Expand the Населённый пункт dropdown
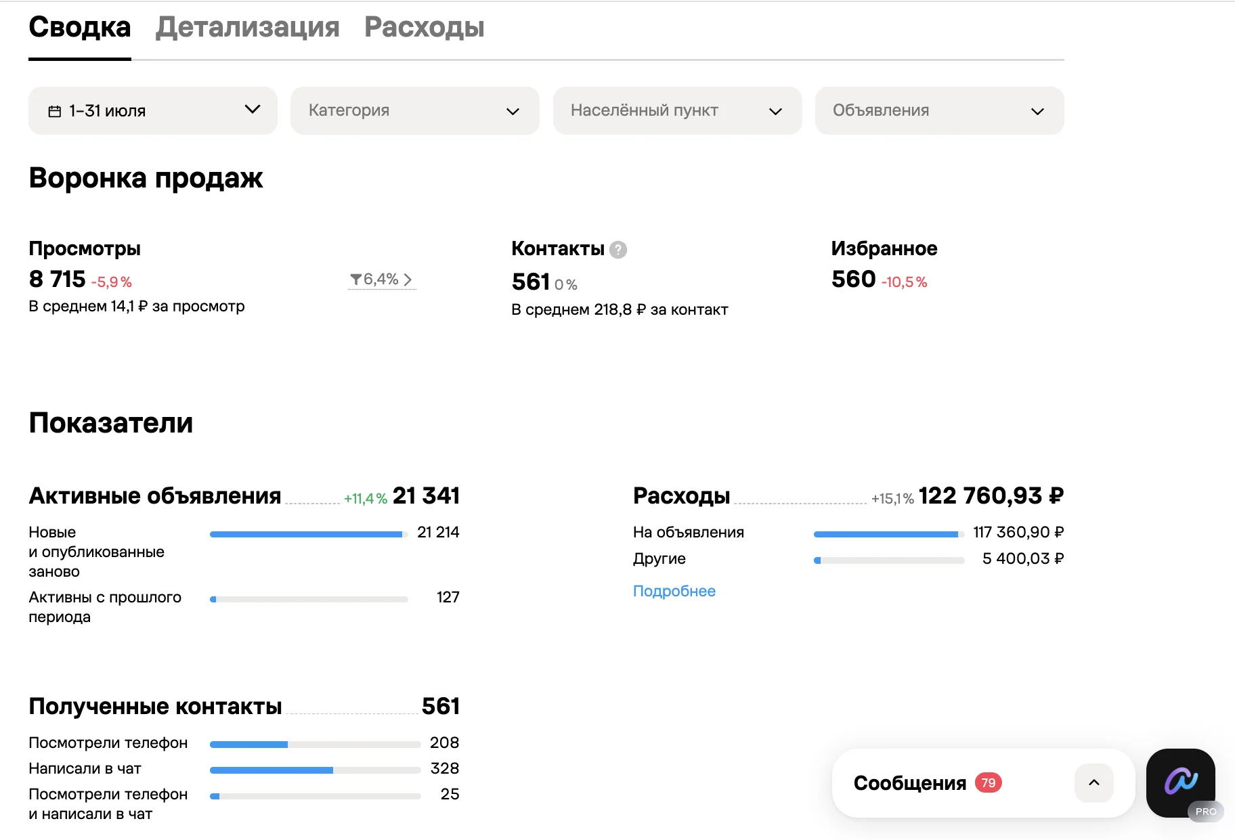 pyautogui.click(x=678, y=110)
